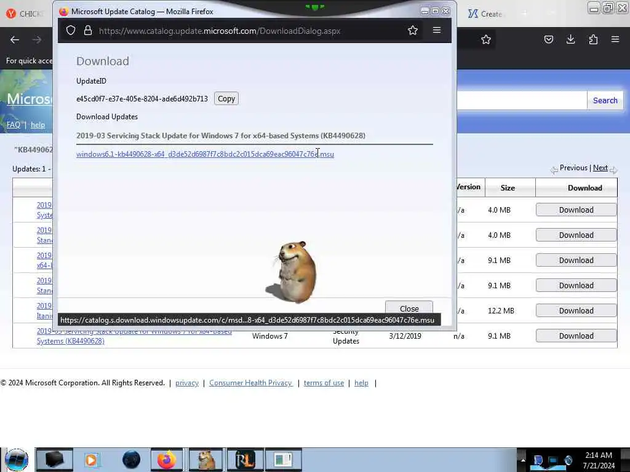Download the first 9.1 MB update
The height and width of the screenshot is (472, 630).
pyautogui.click(x=576, y=261)
